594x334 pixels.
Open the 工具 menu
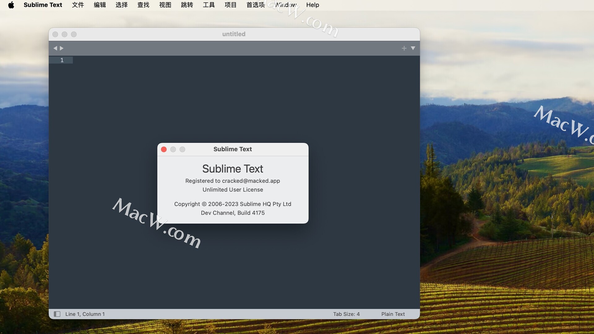click(209, 5)
